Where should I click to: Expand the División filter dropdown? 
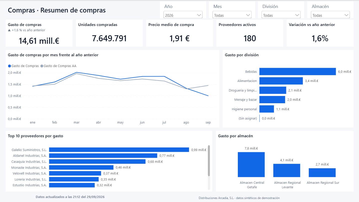[281, 15]
